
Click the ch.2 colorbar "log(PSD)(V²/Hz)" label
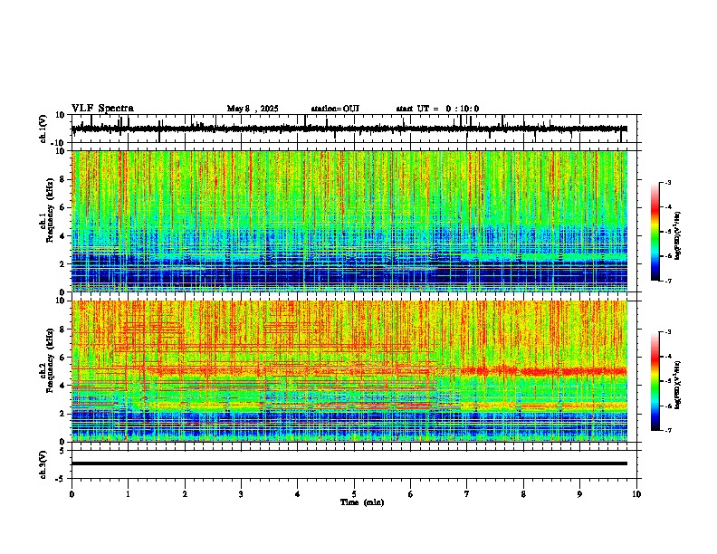point(679,385)
